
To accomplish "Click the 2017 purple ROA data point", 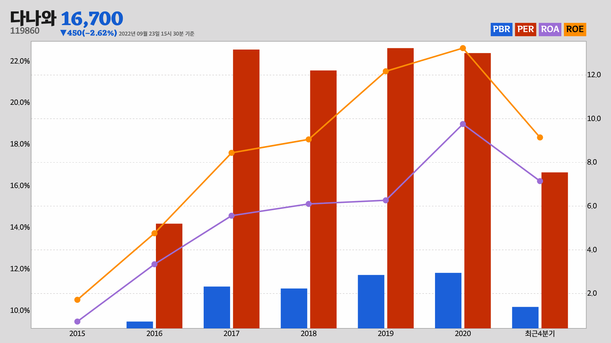I will click(231, 216).
